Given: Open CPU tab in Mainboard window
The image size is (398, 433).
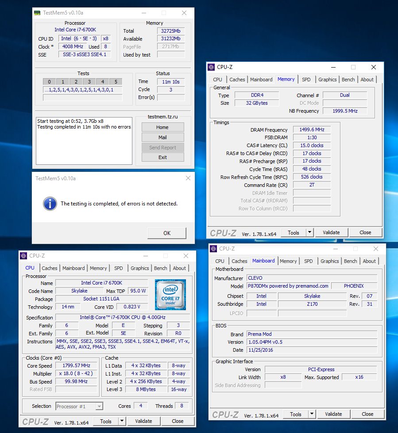Looking at the screenshot, I should 220,261.
